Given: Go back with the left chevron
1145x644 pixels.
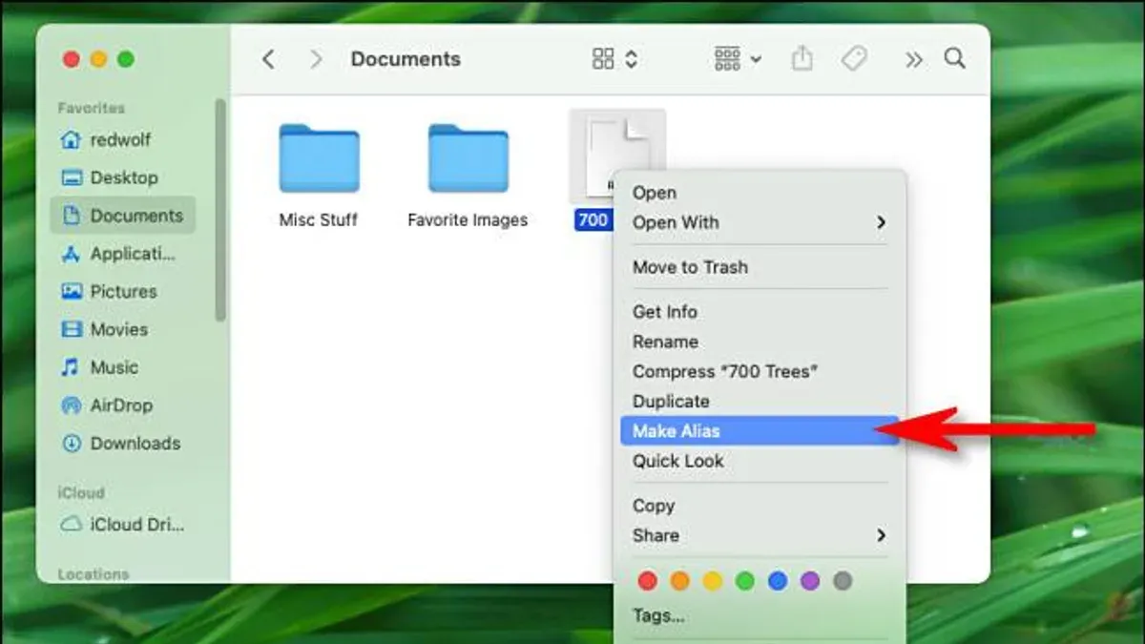Looking at the screenshot, I should (x=268, y=59).
